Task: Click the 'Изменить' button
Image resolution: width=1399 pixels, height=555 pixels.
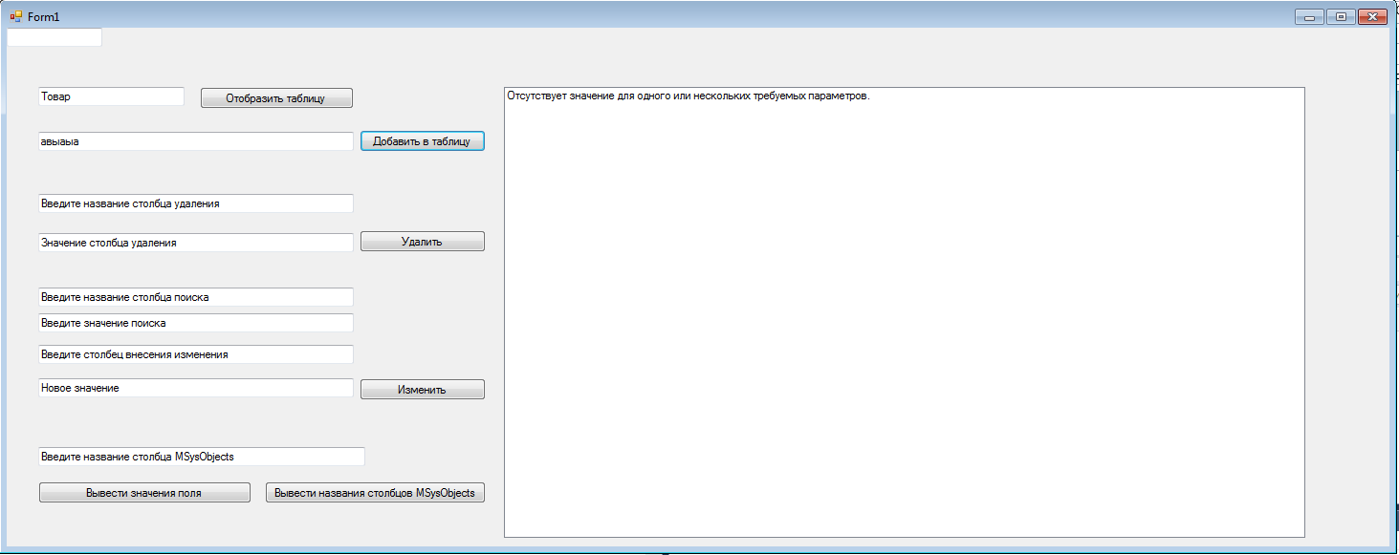Action: tap(423, 390)
